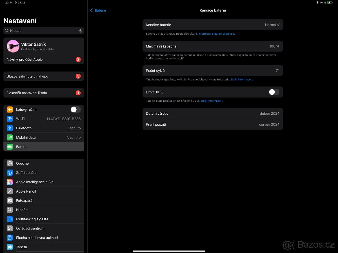Select Tapeta in the sidebar

tap(10, 247)
